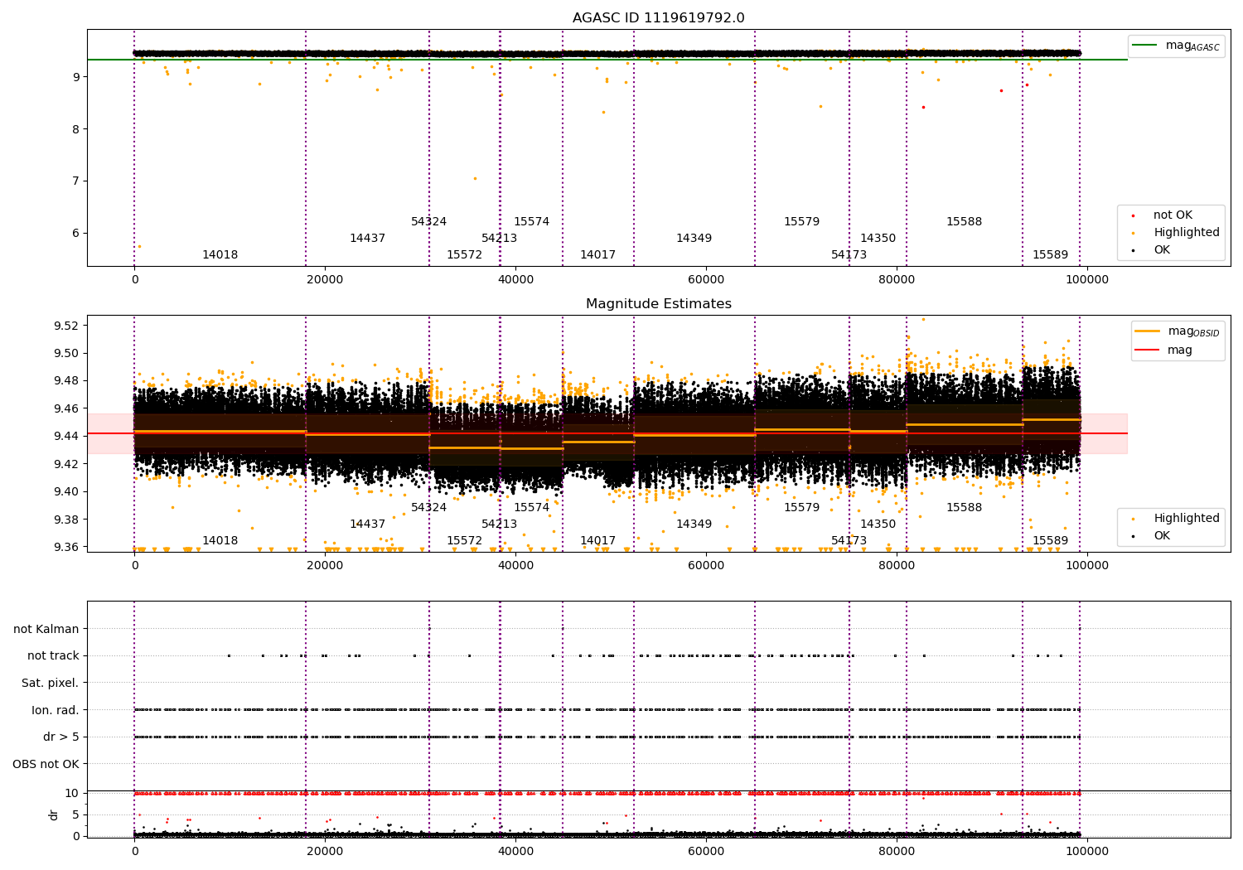
Task: Click OBSID label 15589 in Magnitude Estimates plot
Action: click(x=1050, y=541)
